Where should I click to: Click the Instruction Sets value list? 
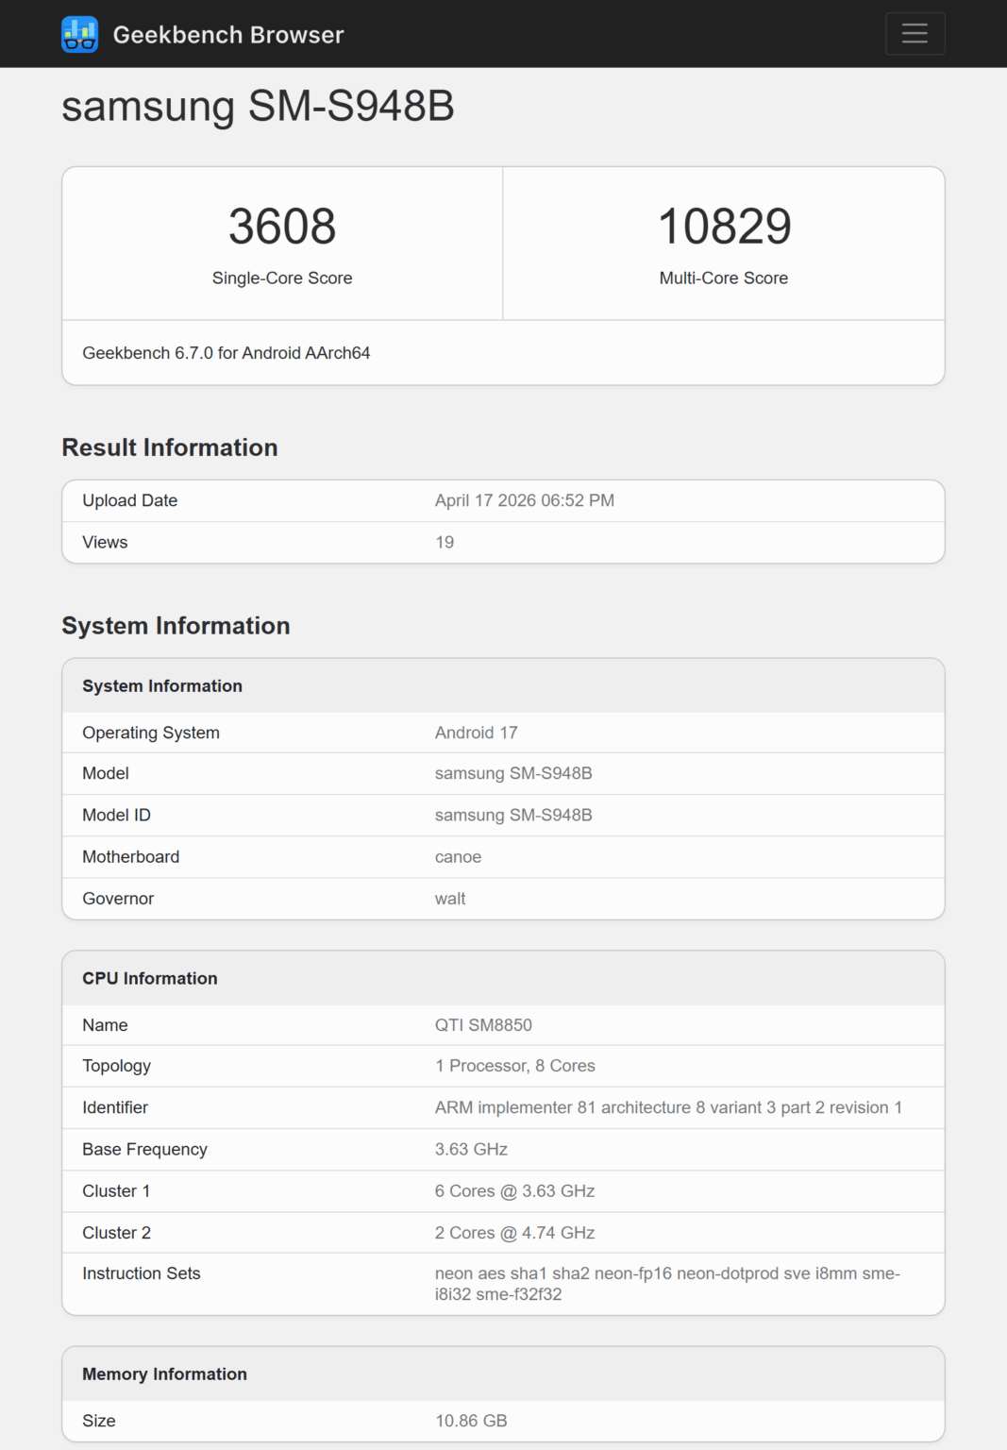666,1284
